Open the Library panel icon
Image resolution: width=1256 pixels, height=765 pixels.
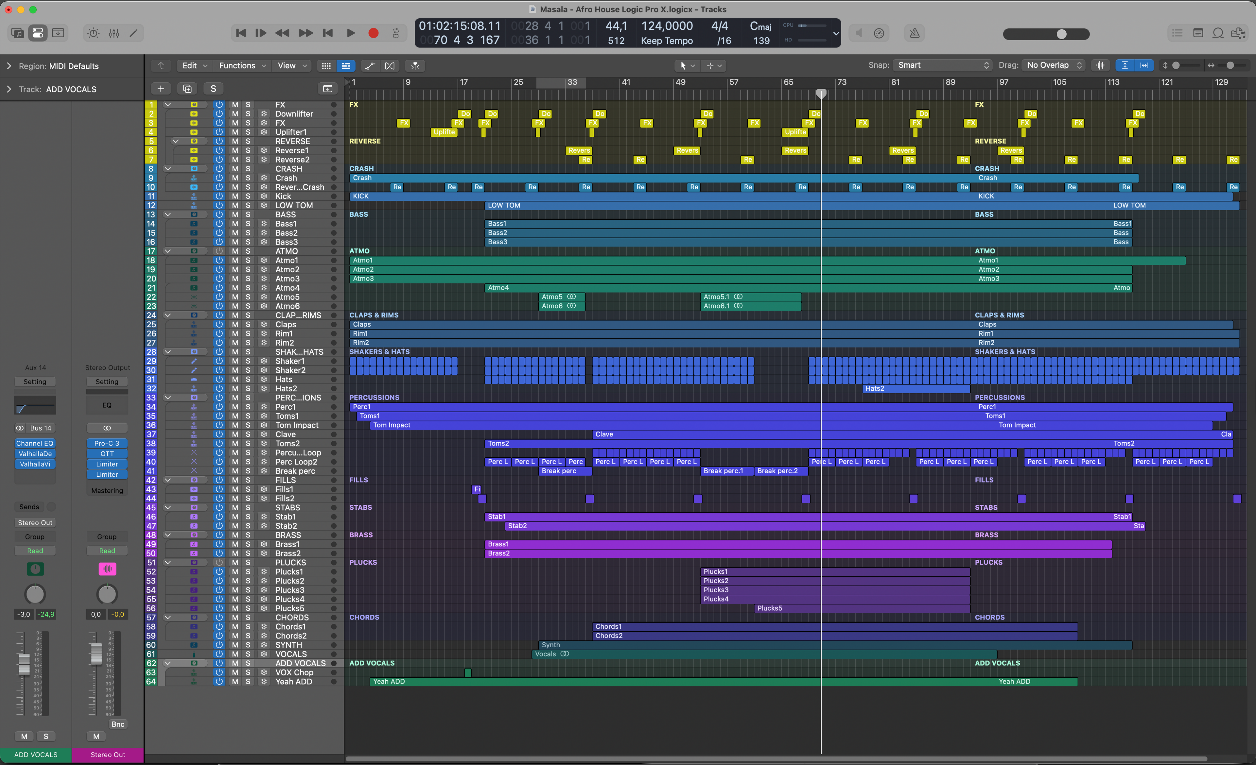point(17,33)
